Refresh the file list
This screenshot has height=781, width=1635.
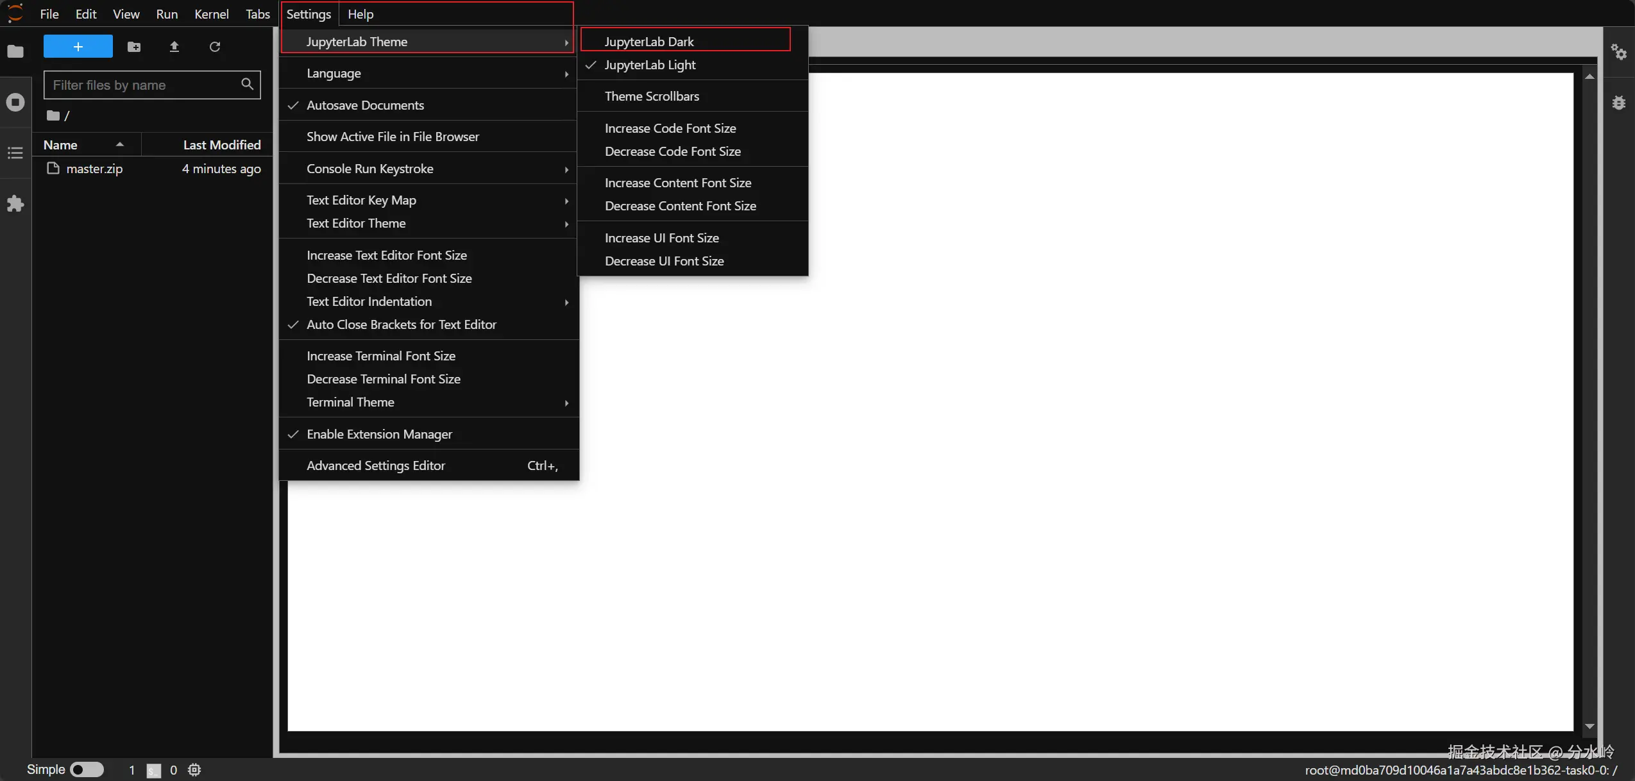[x=215, y=47]
